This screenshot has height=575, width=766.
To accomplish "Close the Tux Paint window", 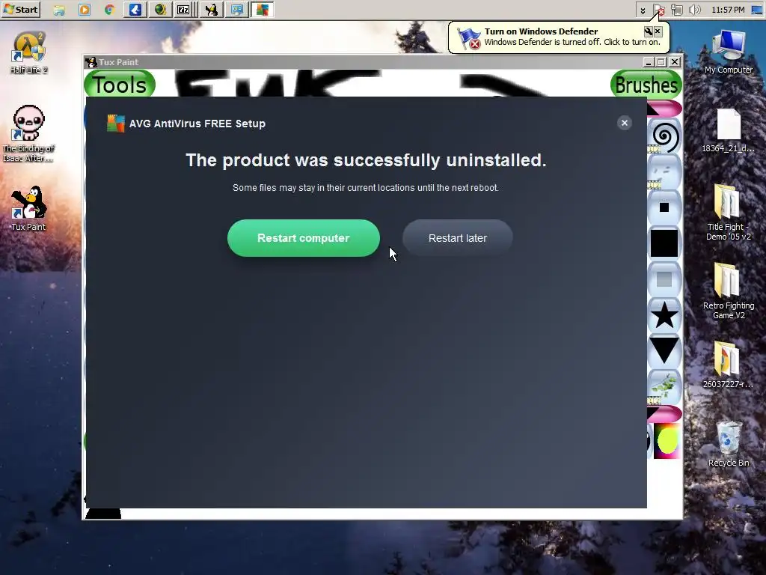I will click(675, 62).
